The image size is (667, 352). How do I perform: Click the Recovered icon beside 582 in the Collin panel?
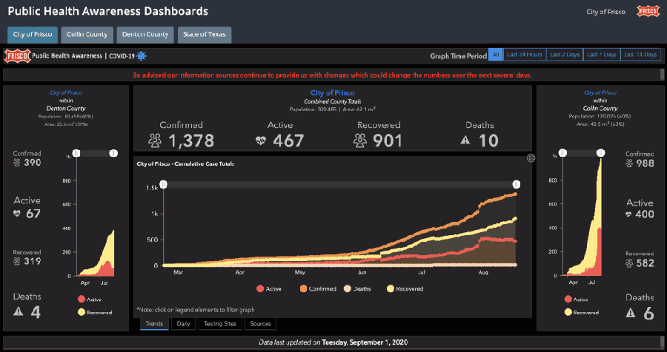coord(629,263)
